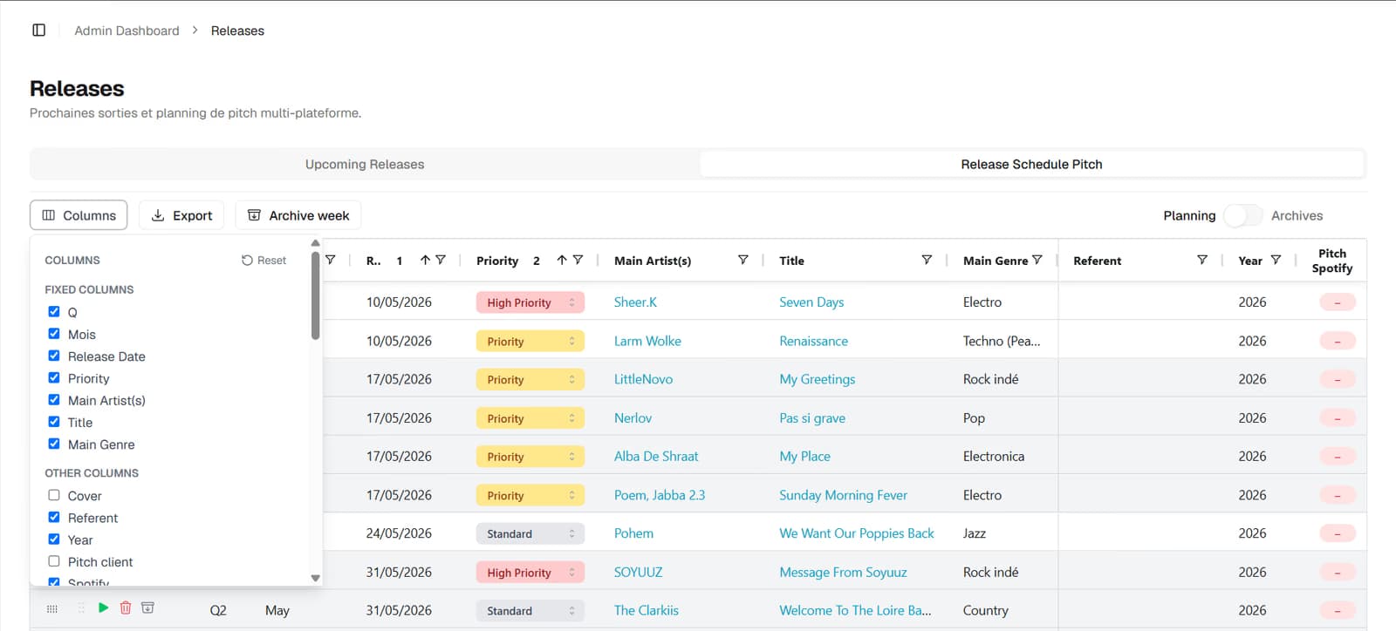Open the Referent column filter icon
This screenshot has width=1396, height=631.
(1201, 260)
